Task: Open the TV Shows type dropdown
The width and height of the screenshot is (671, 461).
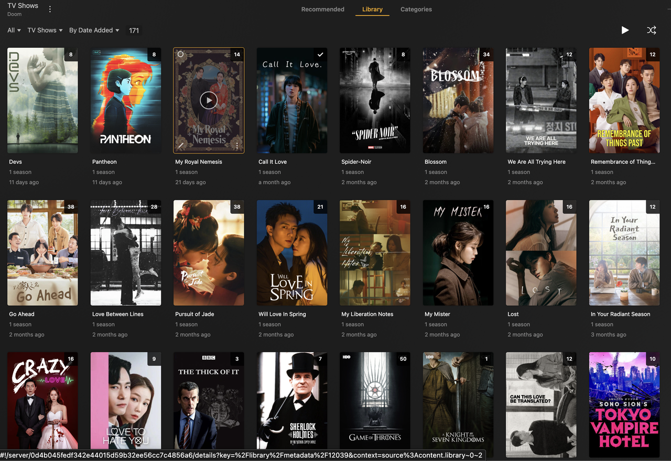Action: [45, 30]
